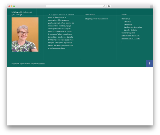Screen dimensions: 160x135
Task: Open La chambre à coucher page
Action: coord(133,27)
